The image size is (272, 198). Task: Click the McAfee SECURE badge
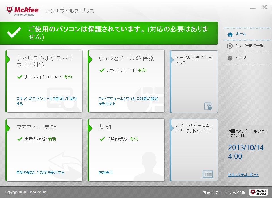pos(258,192)
